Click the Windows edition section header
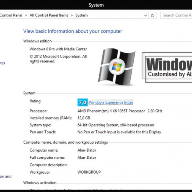The width and height of the screenshot is (192, 192). coord(38,41)
